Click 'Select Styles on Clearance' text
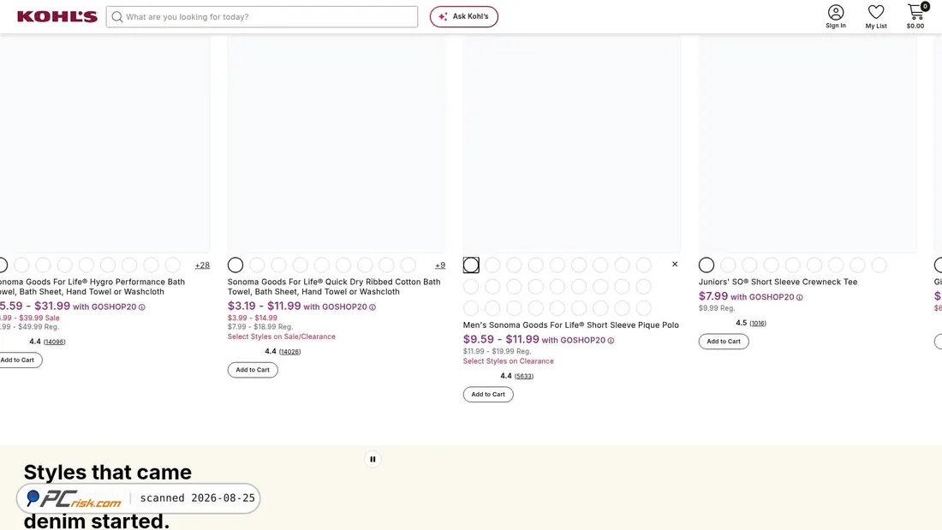This screenshot has height=530, width=942. tap(508, 361)
